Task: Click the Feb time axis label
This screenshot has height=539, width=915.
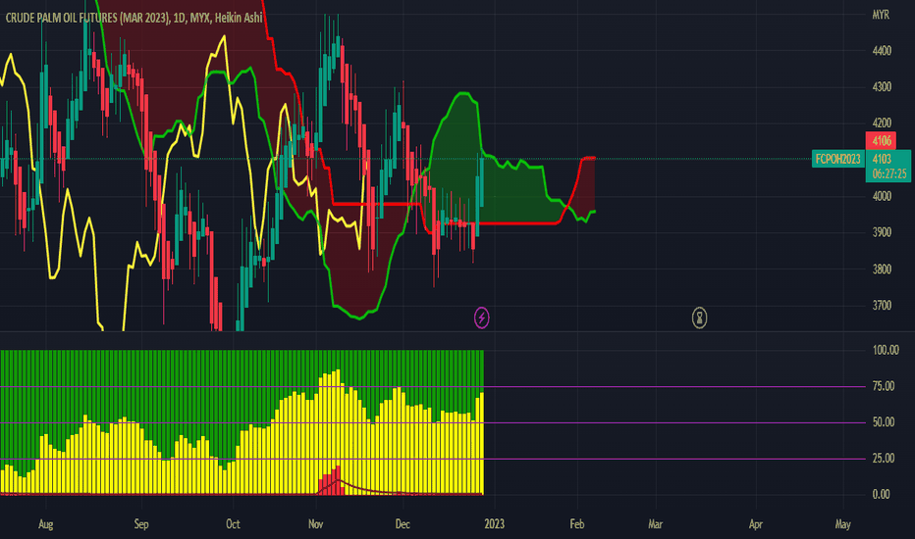Action: pos(577,524)
